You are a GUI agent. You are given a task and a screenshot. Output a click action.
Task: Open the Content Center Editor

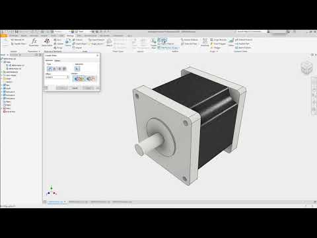coord(231,42)
